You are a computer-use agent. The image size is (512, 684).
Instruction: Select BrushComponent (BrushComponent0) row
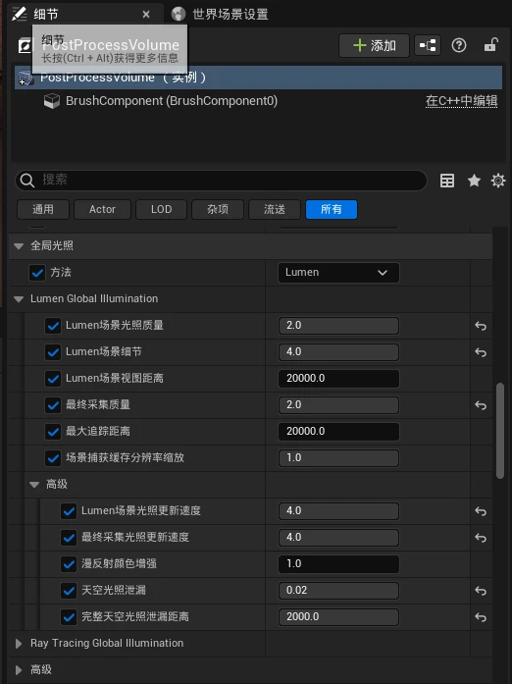coord(258,101)
